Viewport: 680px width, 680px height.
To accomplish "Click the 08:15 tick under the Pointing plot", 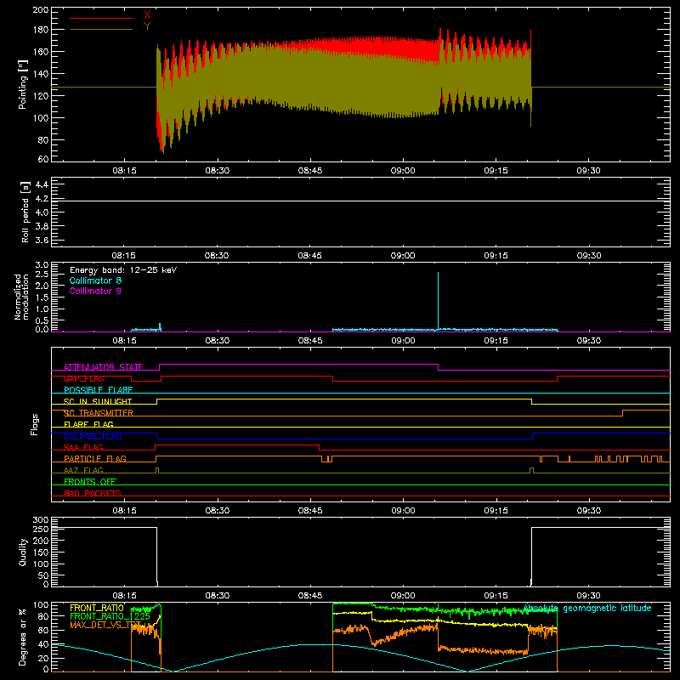I will [124, 171].
